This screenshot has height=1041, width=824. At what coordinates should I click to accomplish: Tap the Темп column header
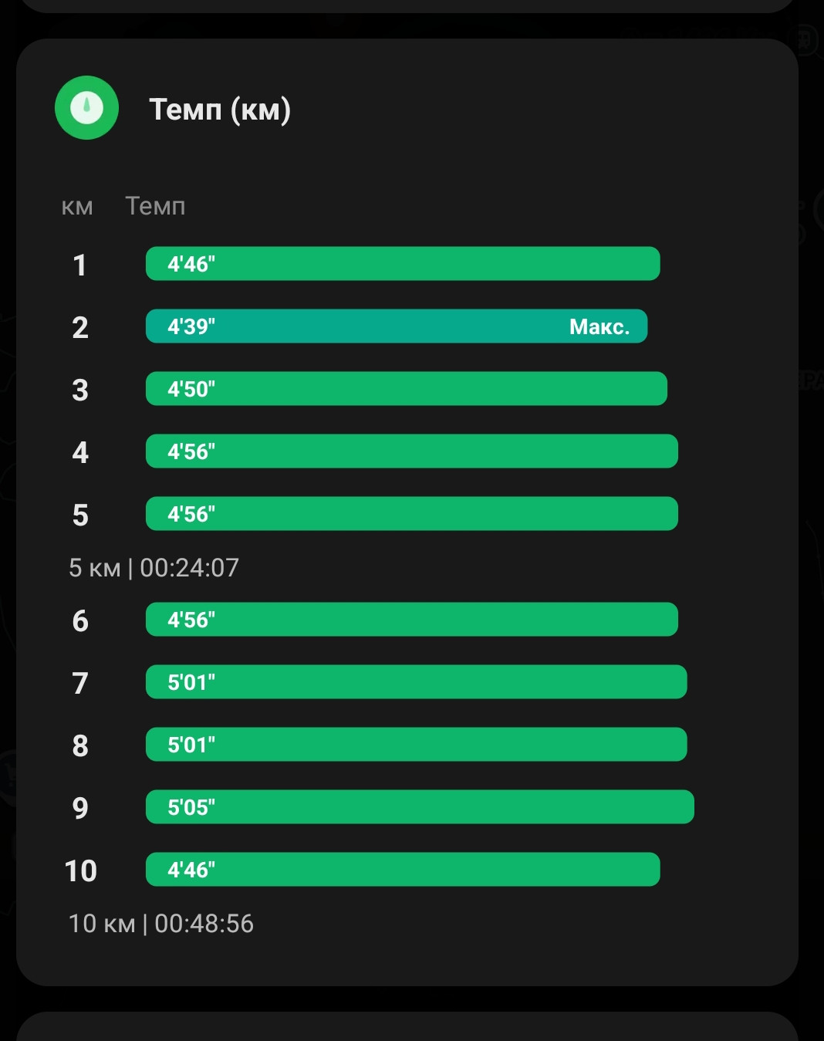coord(155,206)
